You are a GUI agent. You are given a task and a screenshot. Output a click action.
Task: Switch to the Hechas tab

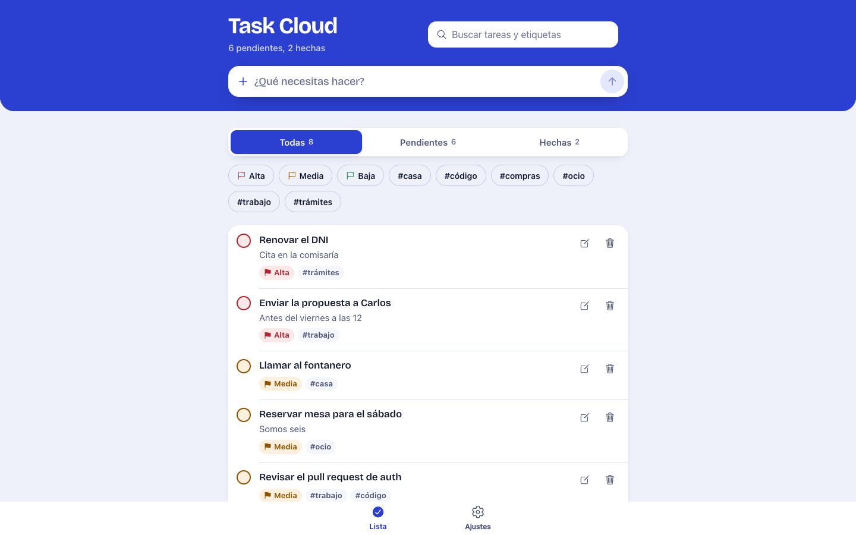[559, 142]
